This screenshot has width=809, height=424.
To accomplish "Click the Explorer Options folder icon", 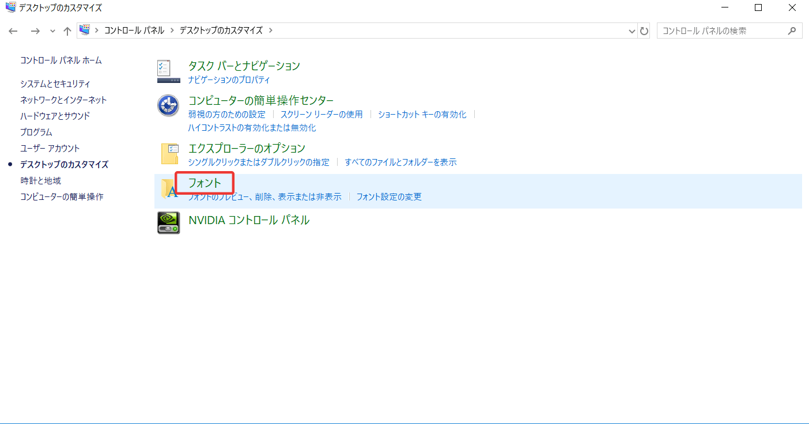I will pos(169,154).
